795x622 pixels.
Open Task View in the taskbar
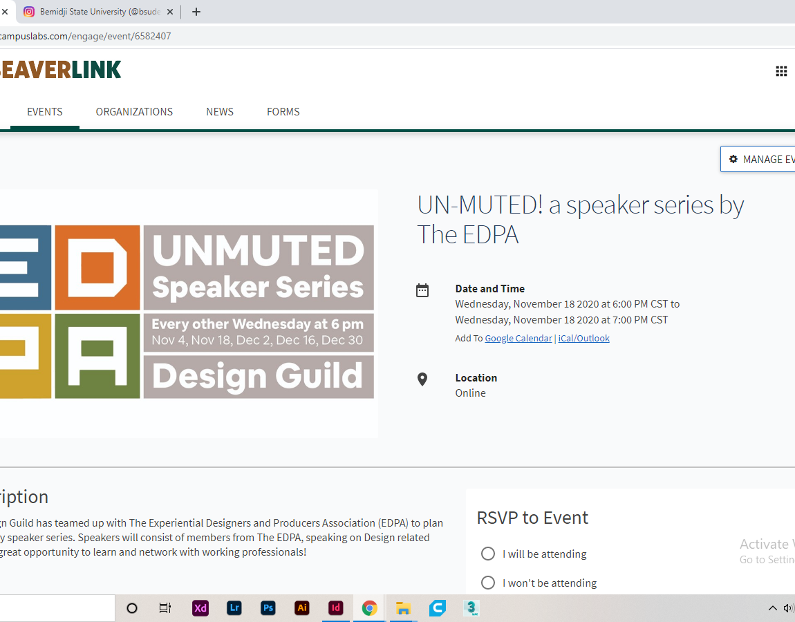tap(165, 607)
